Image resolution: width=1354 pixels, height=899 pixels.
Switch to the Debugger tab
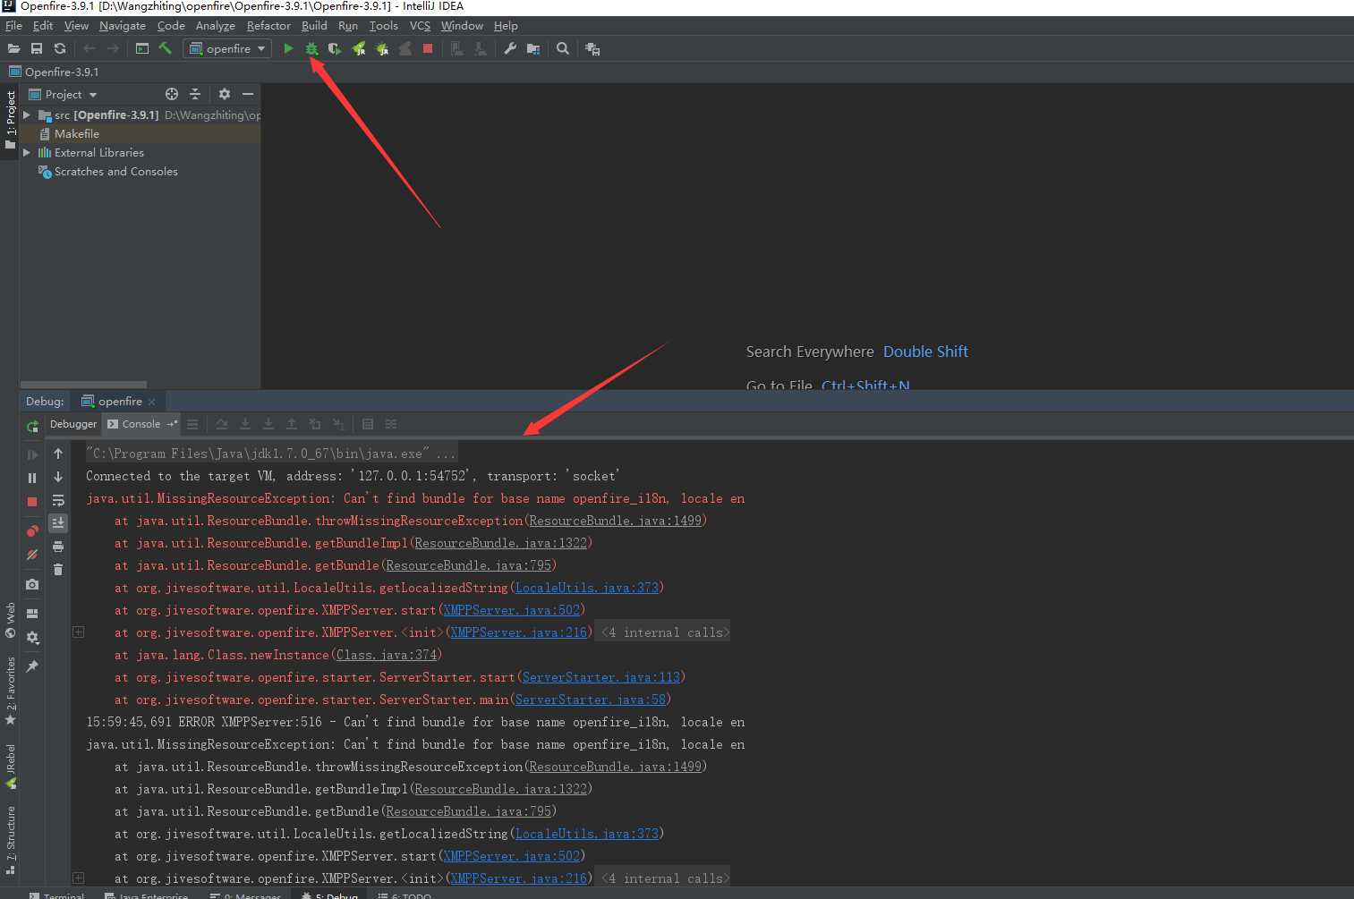point(73,424)
